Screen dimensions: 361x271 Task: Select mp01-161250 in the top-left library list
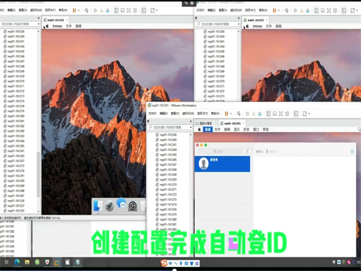pyautogui.click(x=16, y=76)
